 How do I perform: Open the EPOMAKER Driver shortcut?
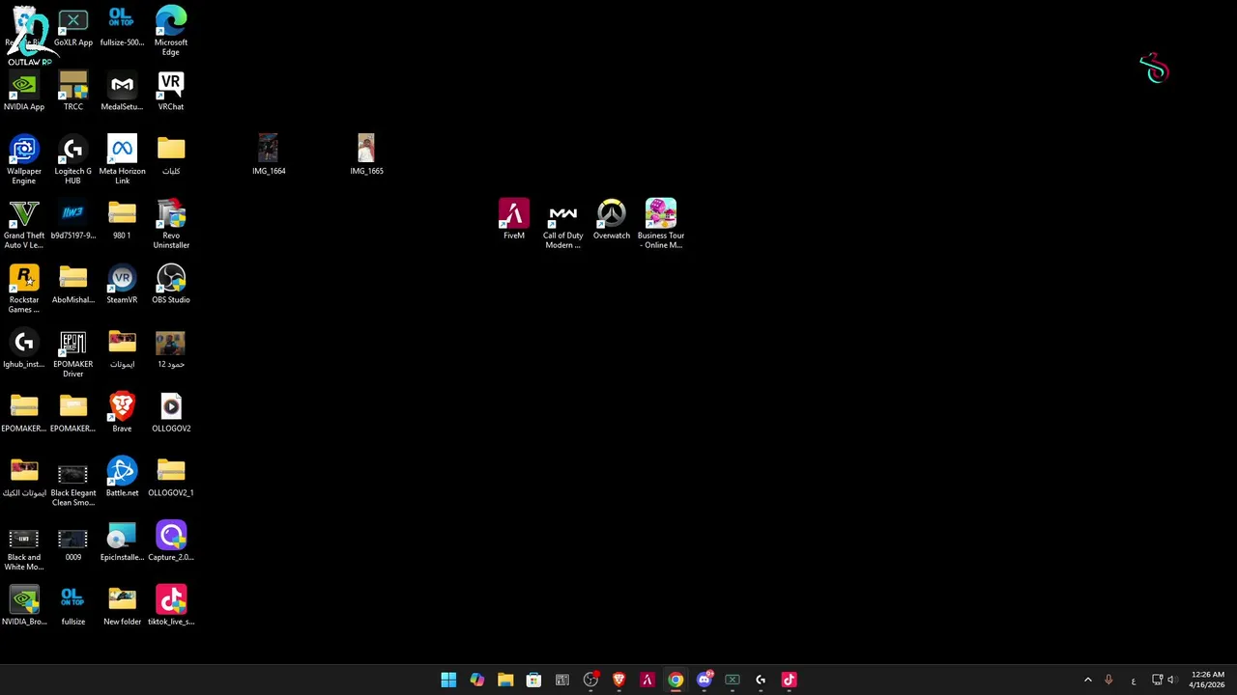pyautogui.click(x=73, y=354)
